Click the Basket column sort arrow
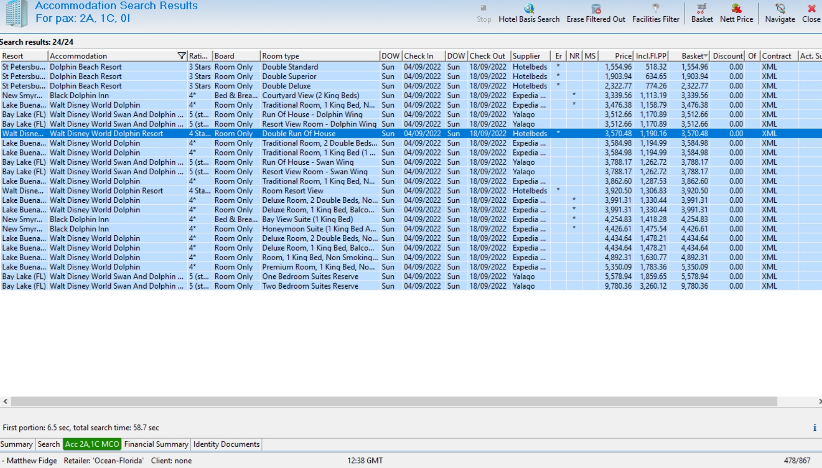Viewport: 822px width, 468px height. tap(706, 55)
